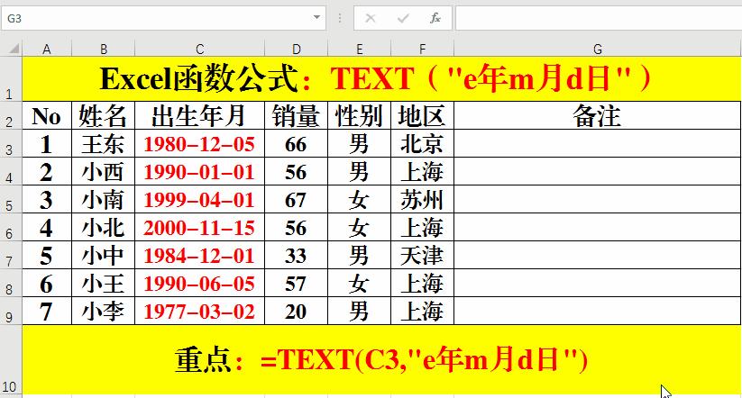Click the '重点' formula note cell
This screenshot has width=742, height=398.
pos(381,359)
